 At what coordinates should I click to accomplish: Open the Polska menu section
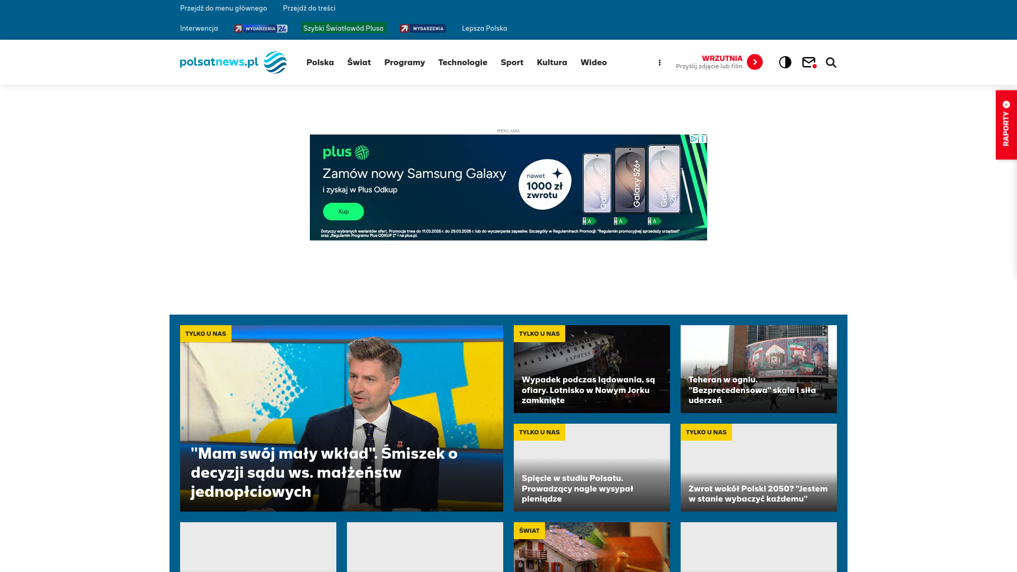coord(320,62)
